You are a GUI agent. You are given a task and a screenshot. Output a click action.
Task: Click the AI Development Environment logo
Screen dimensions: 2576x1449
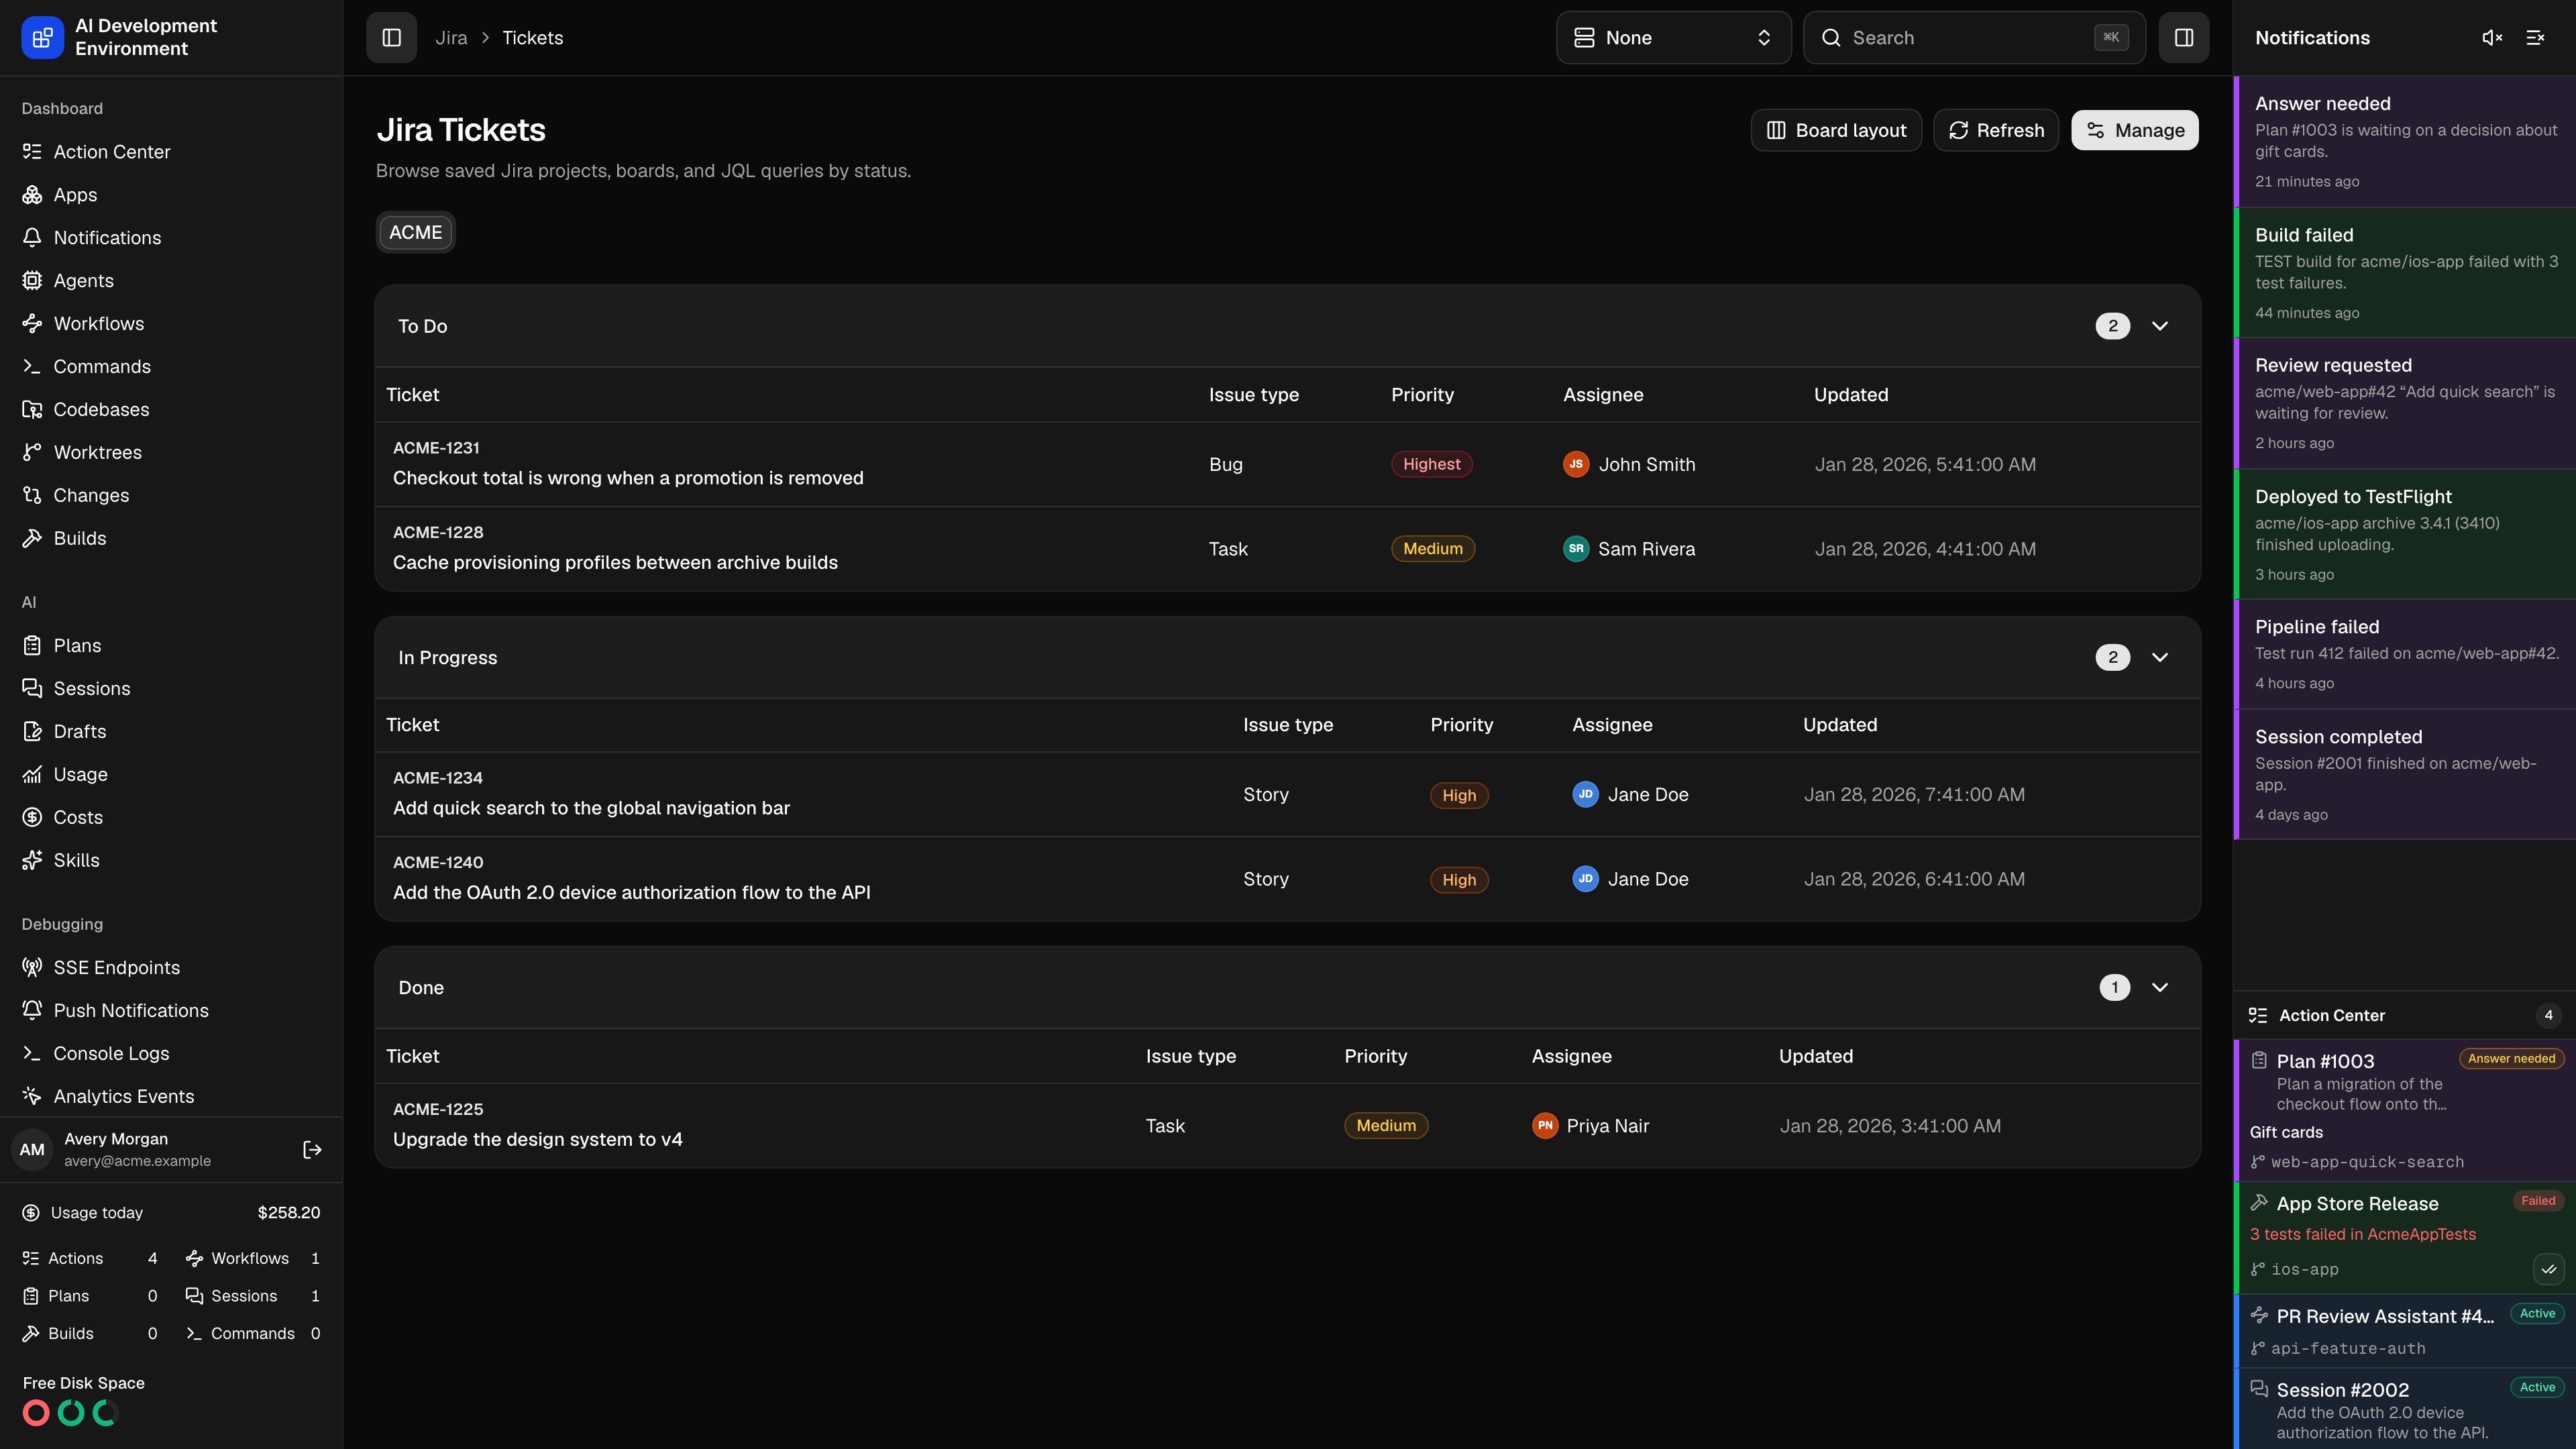click(42, 38)
